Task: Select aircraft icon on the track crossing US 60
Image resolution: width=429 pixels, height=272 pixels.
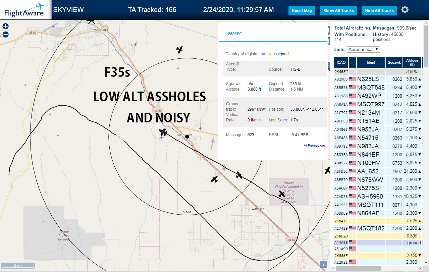Action: [x=239, y=175]
